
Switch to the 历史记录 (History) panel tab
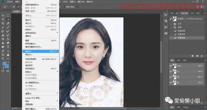(x=184, y=13)
